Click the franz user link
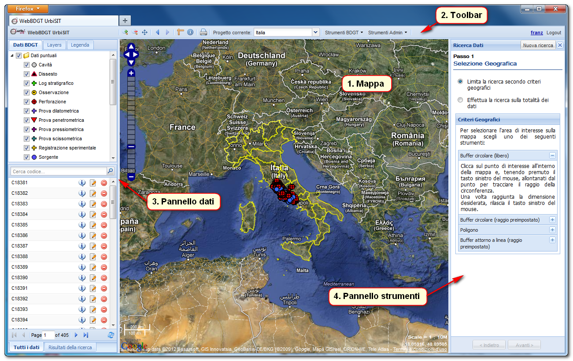 click(x=536, y=33)
